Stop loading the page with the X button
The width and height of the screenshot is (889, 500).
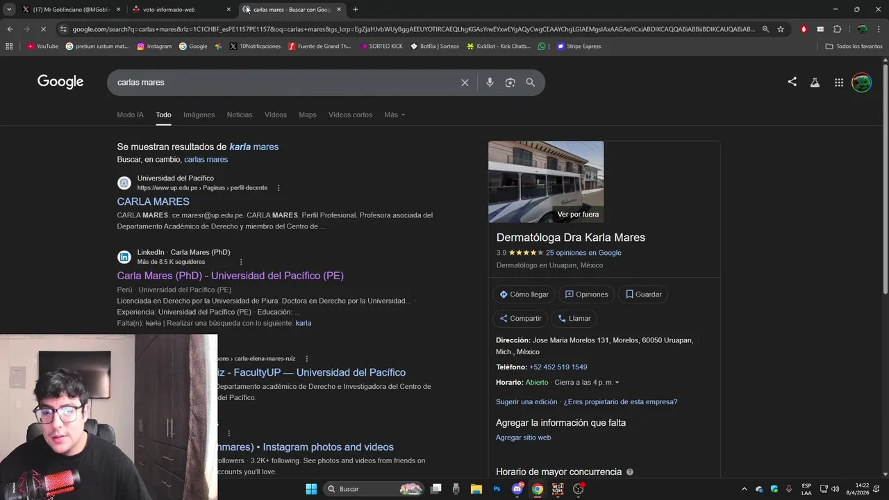tap(42, 29)
